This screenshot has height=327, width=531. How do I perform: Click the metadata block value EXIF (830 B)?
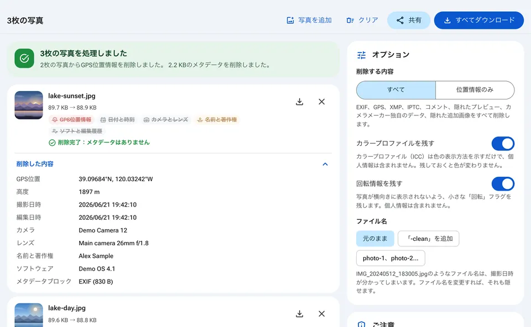click(x=96, y=281)
